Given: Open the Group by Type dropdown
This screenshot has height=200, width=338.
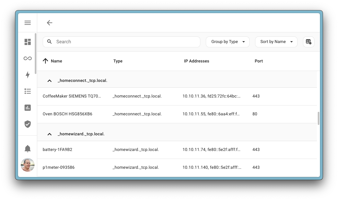Looking at the screenshot, I should coord(227,42).
